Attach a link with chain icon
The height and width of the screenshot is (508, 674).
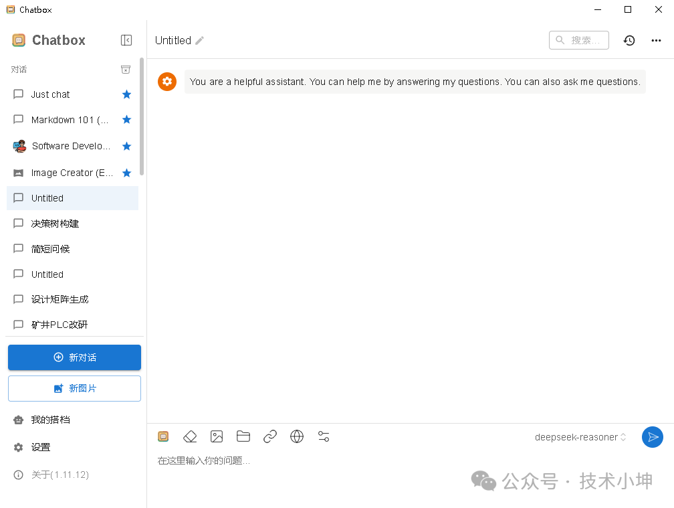[x=270, y=436]
